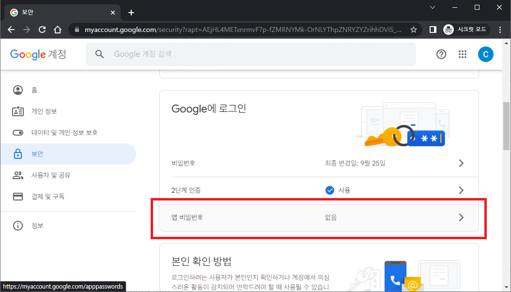Viewport: 511px width, 292px height.
Task: Minimize the Chrome window
Action: [x=455, y=7]
